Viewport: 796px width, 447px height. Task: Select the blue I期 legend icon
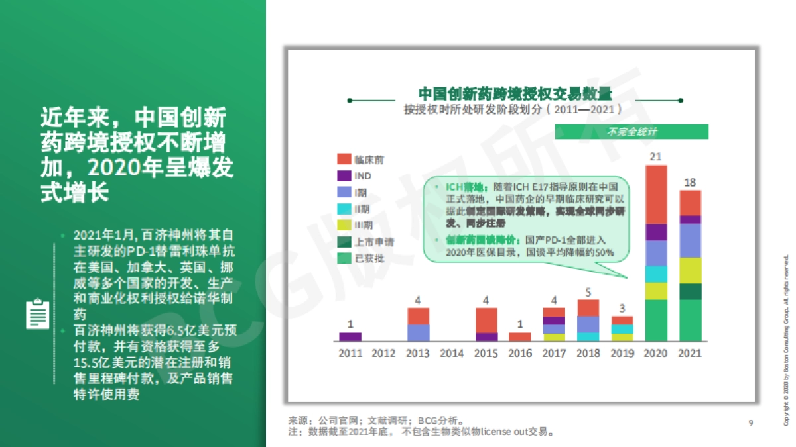coord(343,193)
